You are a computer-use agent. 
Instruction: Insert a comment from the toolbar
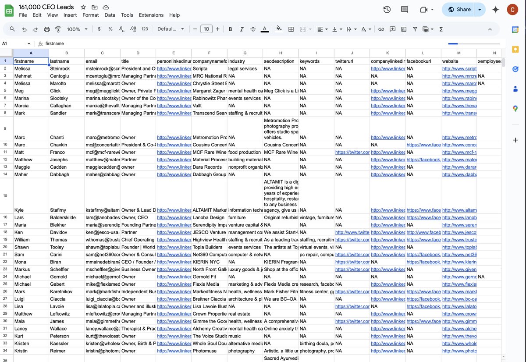tap(392, 29)
